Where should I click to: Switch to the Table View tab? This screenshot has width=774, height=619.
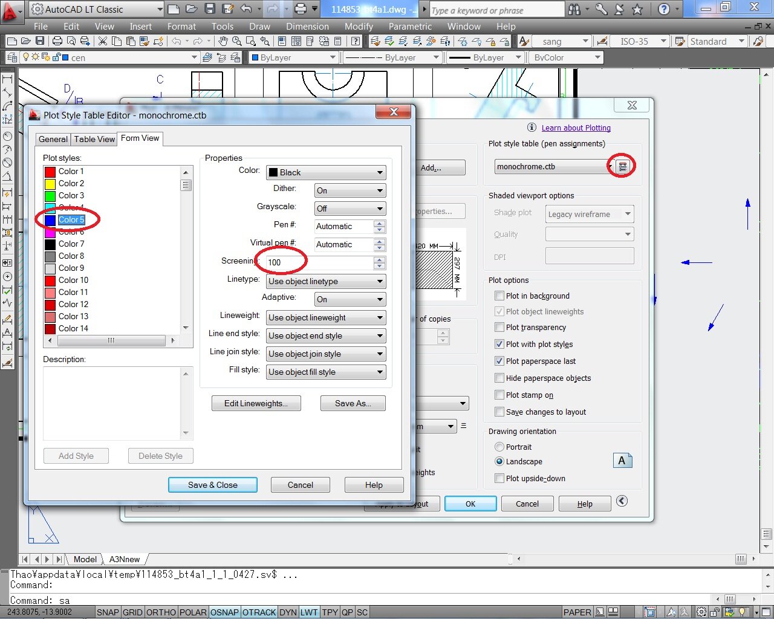[x=94, y=139]
